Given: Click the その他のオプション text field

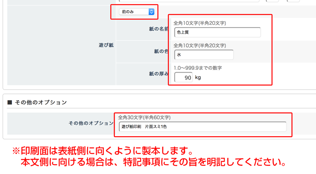Looking at the screenshot, I should 203,127.
